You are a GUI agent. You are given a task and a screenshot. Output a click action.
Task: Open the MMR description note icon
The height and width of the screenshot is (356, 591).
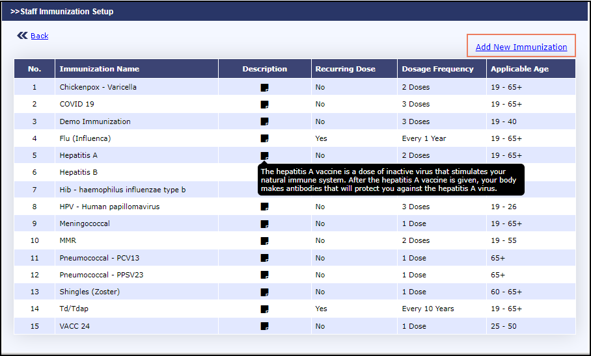[264, 241]
